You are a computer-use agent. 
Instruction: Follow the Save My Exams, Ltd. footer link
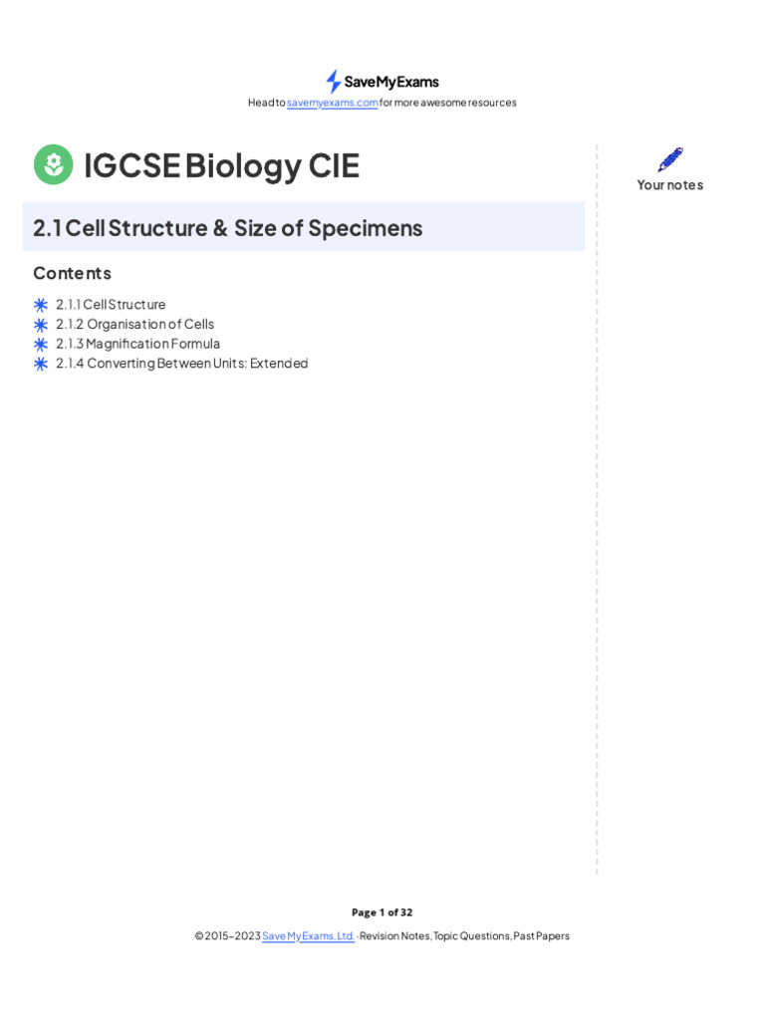308,936
